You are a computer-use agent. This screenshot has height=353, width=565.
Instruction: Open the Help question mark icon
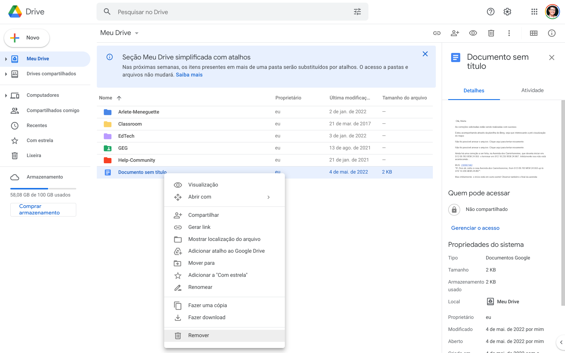491,12
